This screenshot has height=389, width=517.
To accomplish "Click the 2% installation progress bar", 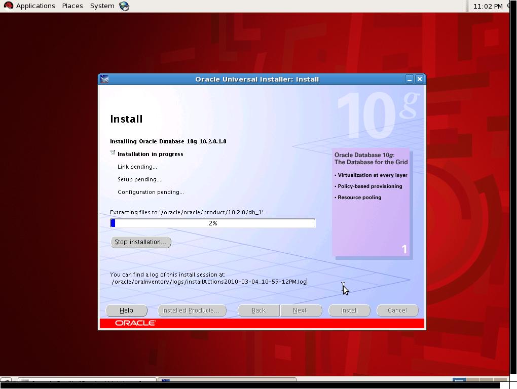I will pyautogui.click(x=213, y=223).
